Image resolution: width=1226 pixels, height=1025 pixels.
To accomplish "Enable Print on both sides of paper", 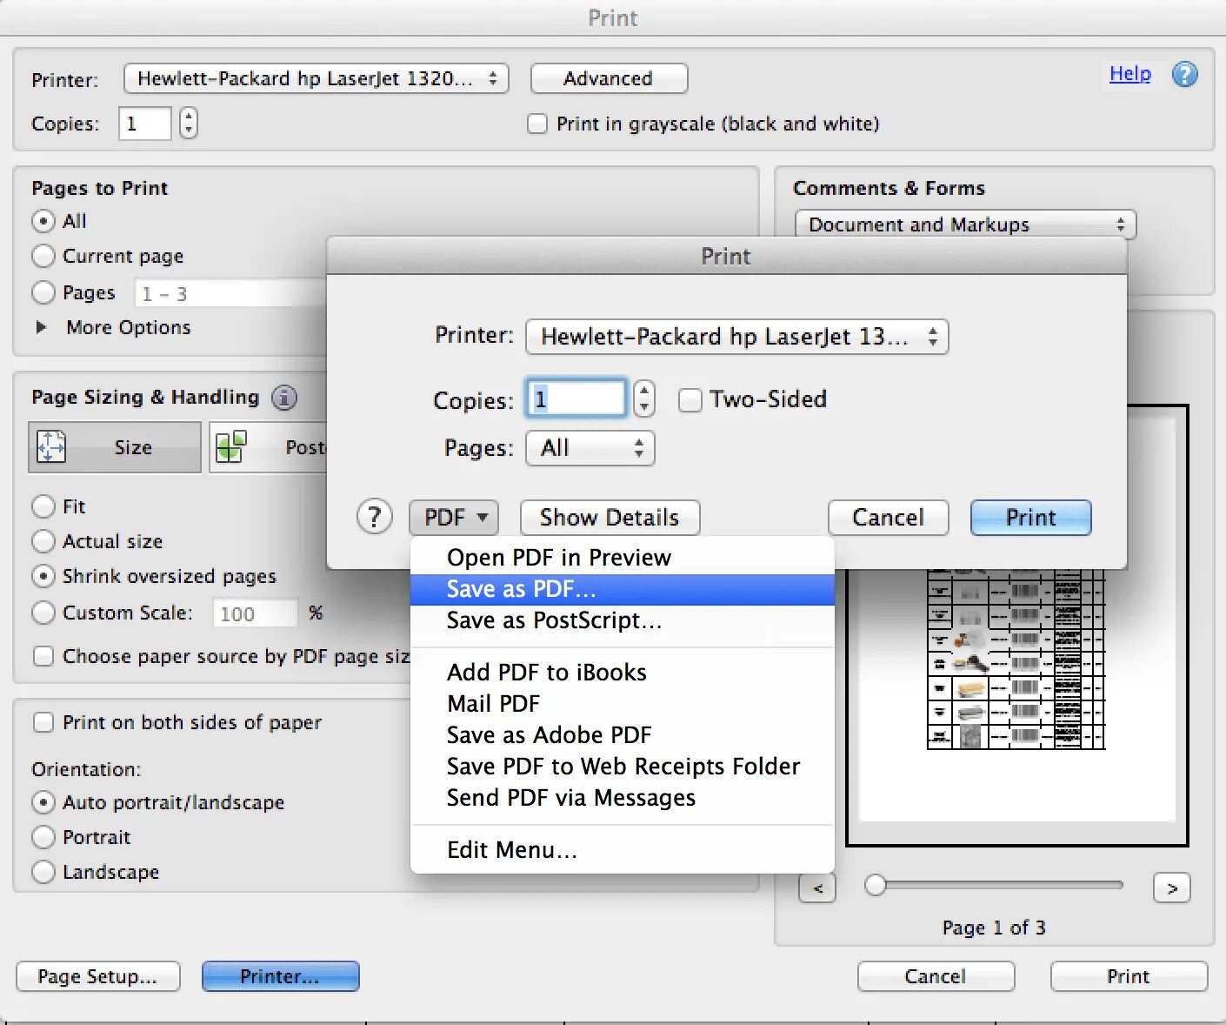I will (43, 722).
